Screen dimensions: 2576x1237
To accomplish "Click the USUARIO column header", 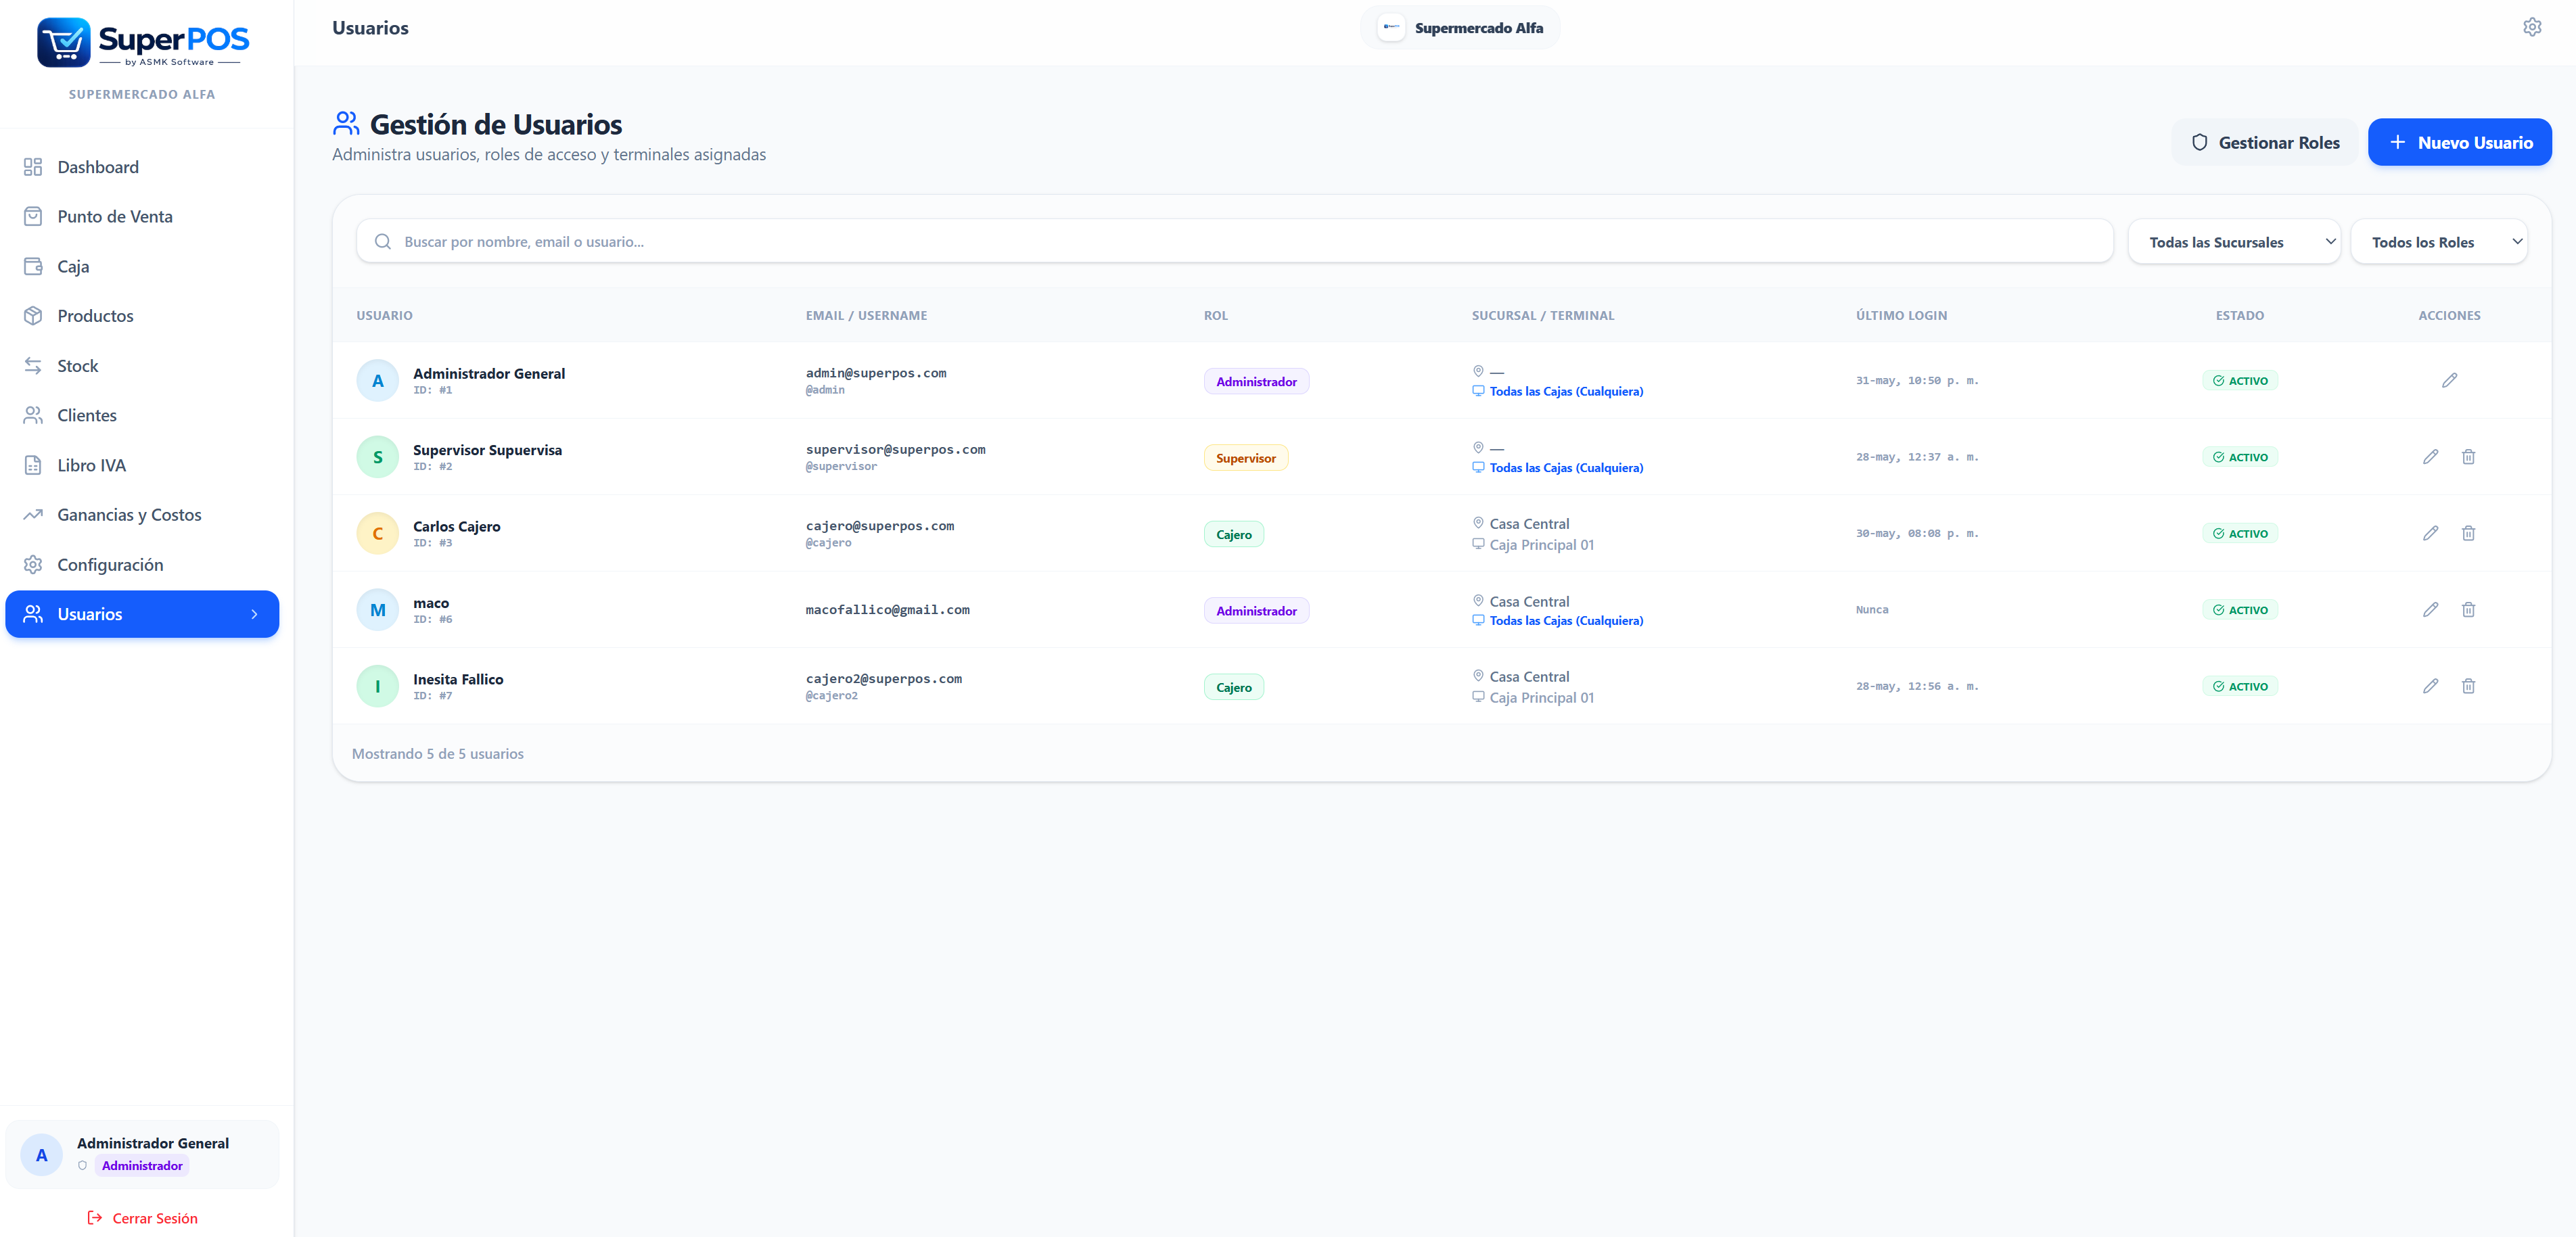I will click(385, 316).
